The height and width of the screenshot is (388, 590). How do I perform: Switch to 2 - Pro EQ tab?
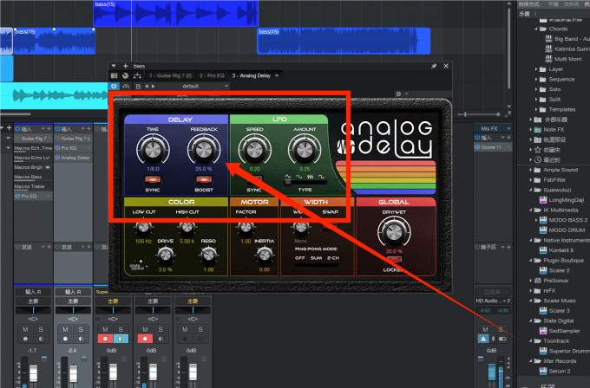click(x=212, y=76)
